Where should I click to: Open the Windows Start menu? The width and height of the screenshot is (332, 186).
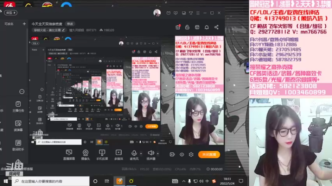pyautogui.click(x=6, y=181)
